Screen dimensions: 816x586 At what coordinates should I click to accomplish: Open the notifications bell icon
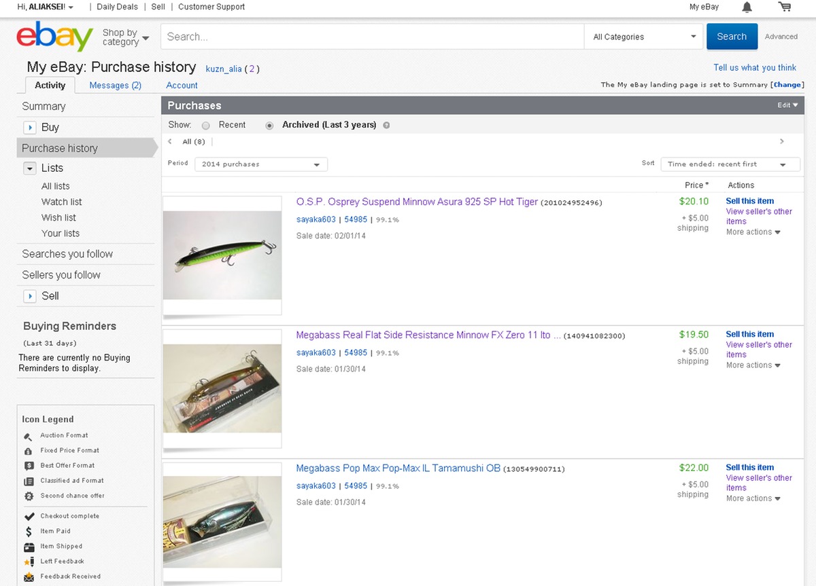point(747,7)
